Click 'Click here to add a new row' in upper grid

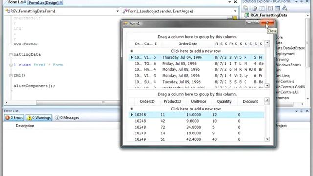click(x=196, y=51)
